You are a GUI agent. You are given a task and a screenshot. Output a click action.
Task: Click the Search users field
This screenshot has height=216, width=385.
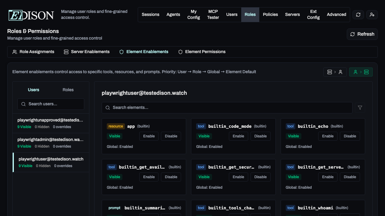[x=51, y=104]
